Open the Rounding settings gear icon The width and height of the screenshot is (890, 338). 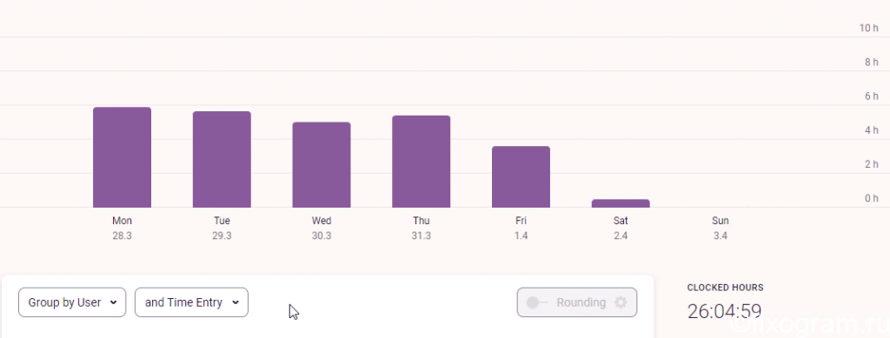point(621,302)
